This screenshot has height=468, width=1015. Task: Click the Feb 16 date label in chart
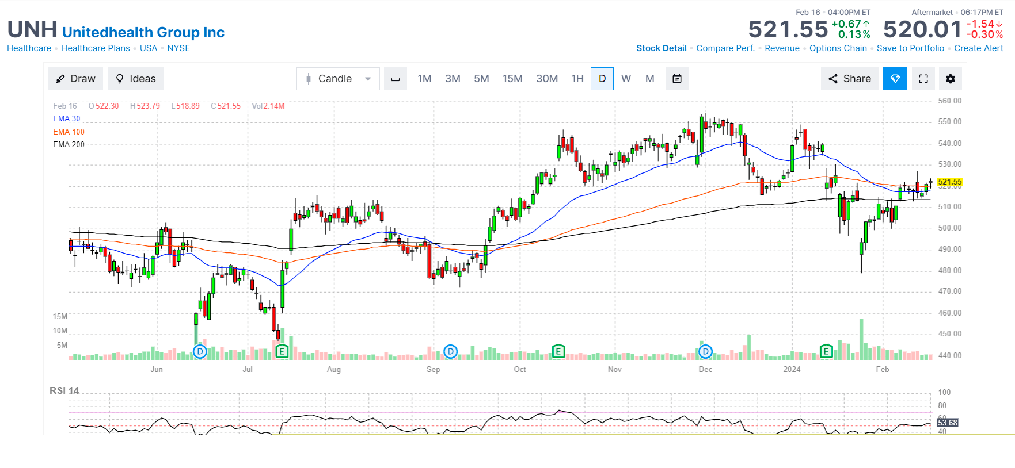coord(65,106)
